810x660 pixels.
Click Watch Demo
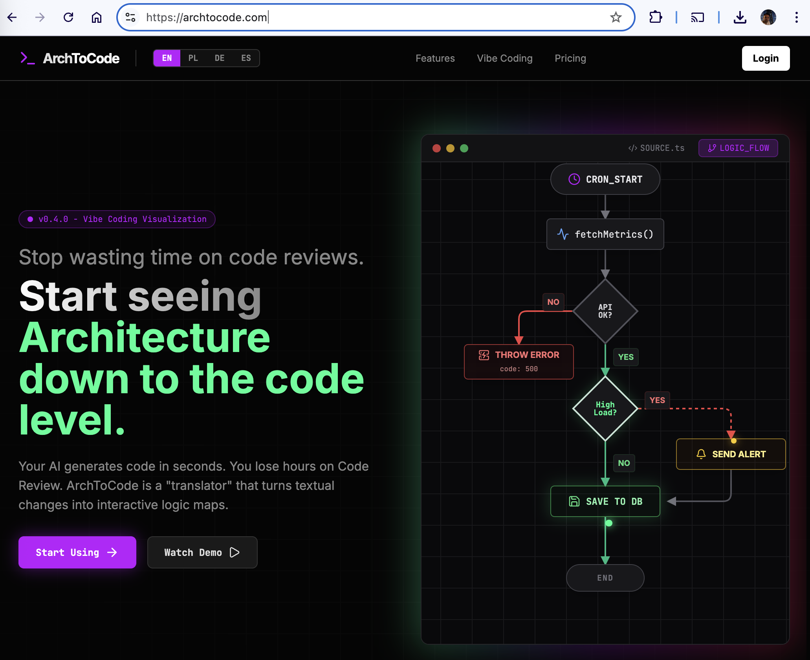click(202, 552)
